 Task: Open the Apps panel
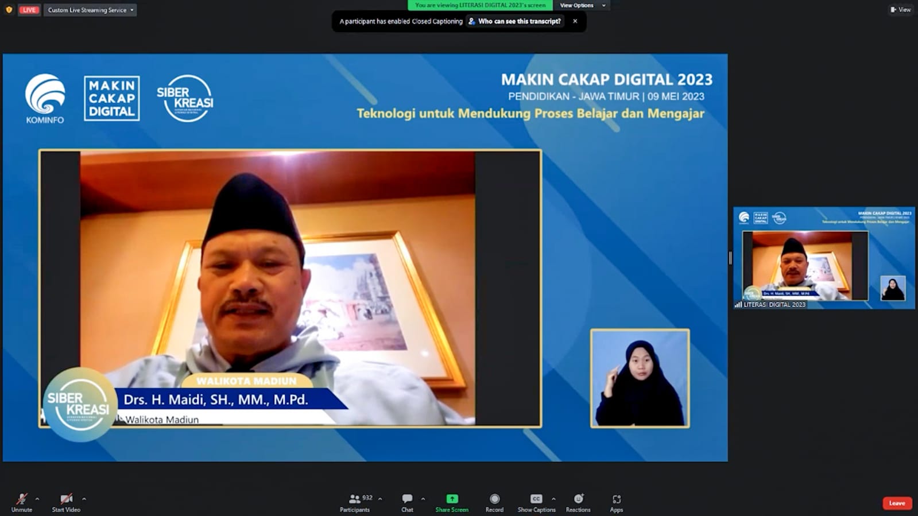tap(617, 502)
